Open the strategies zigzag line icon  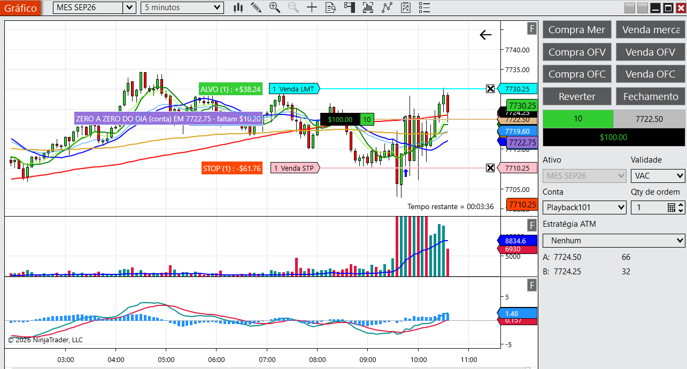(387, 7)
